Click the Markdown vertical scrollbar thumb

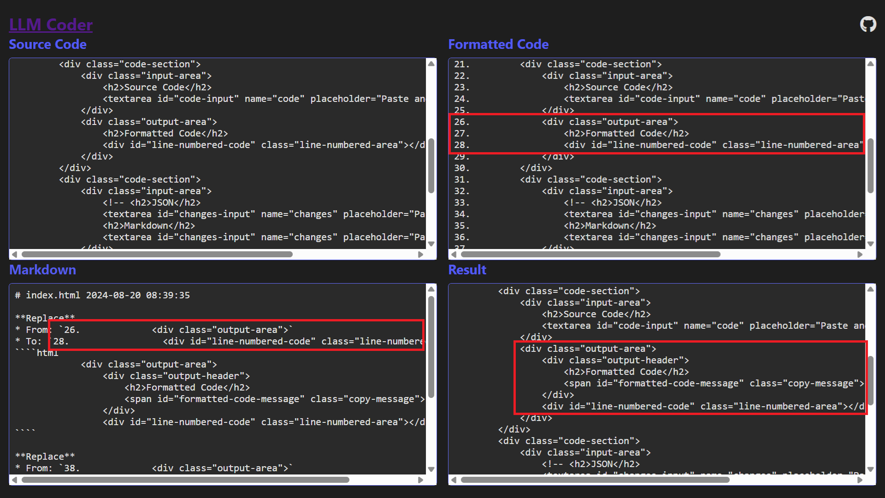point(431,347)
